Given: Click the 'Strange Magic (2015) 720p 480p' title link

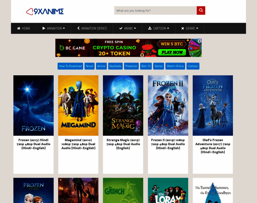Looking at the screenshot, I should [x=123, y=144].
